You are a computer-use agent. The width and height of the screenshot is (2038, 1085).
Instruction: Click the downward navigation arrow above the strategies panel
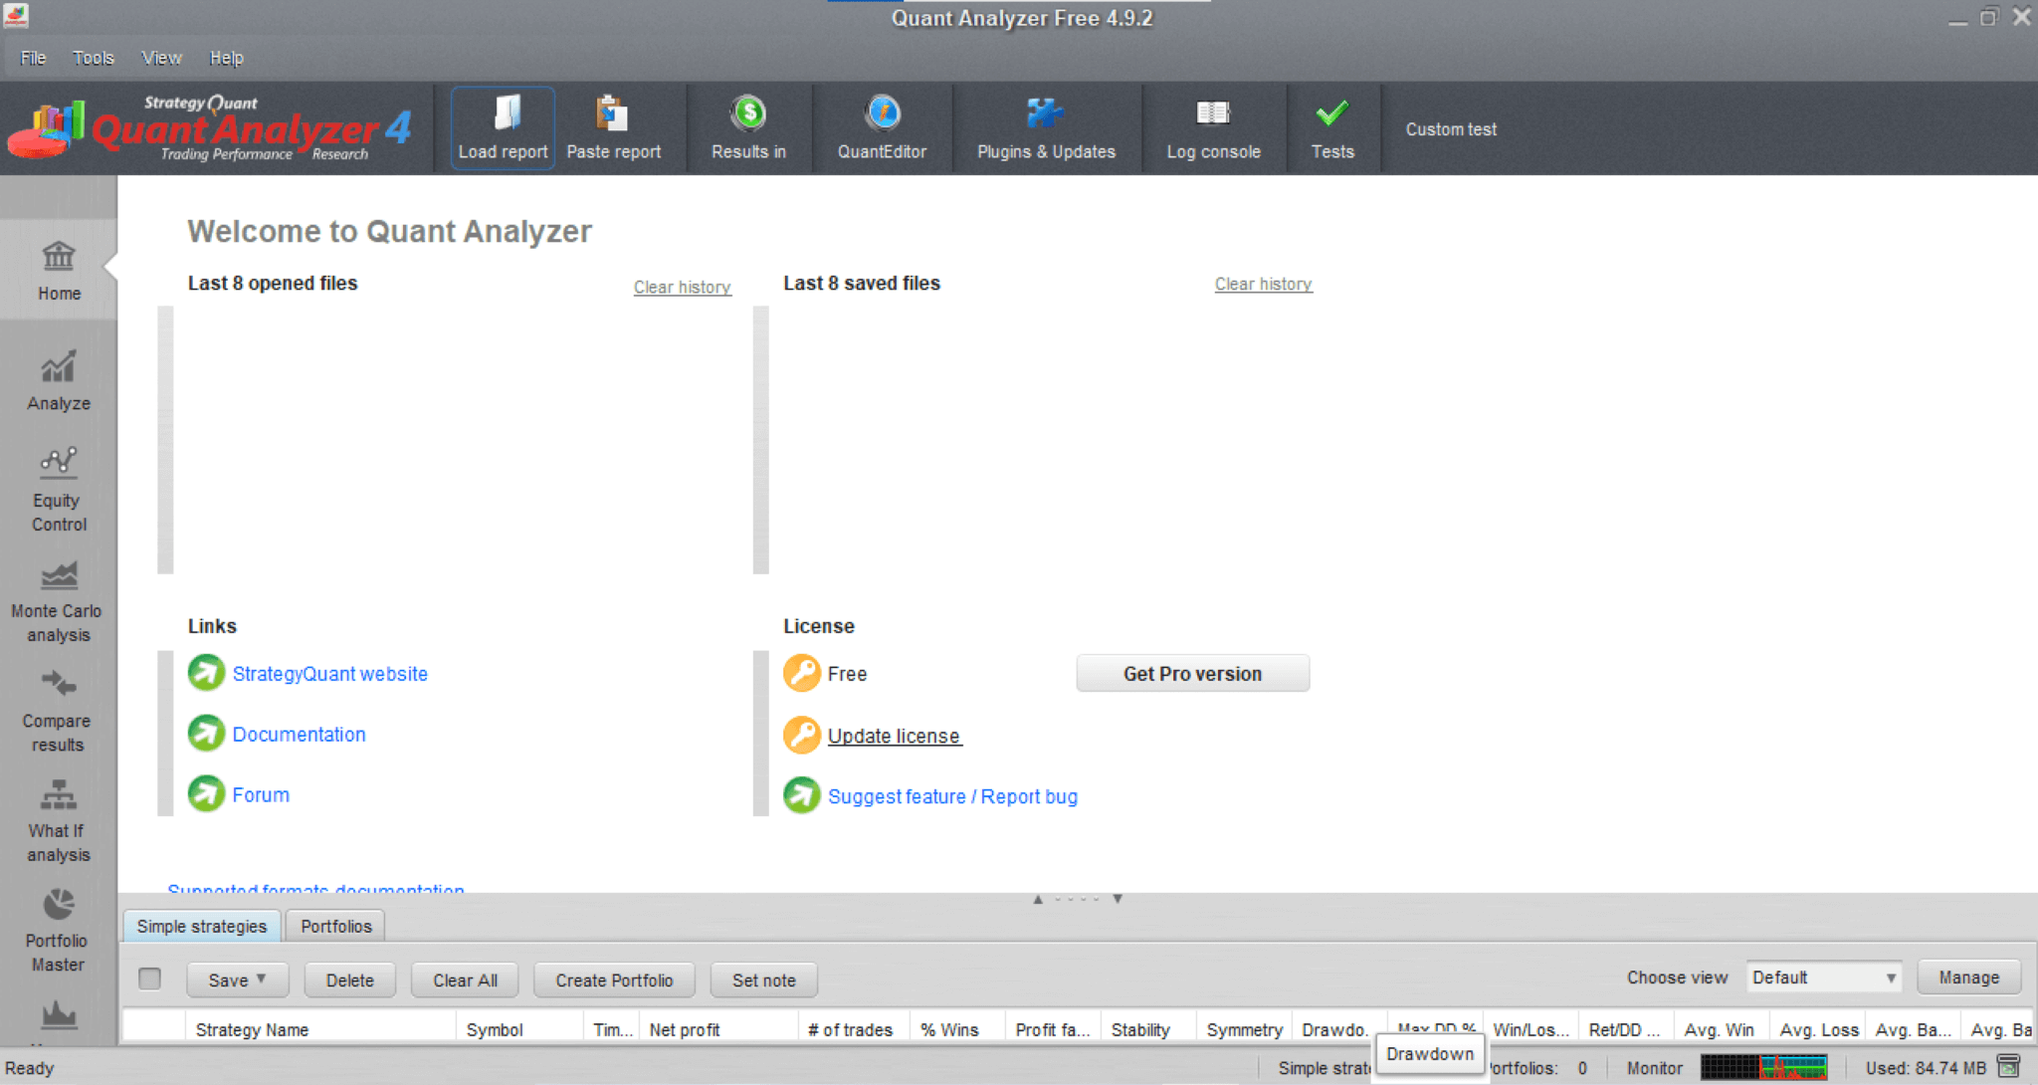click(x=1117, y=898)
